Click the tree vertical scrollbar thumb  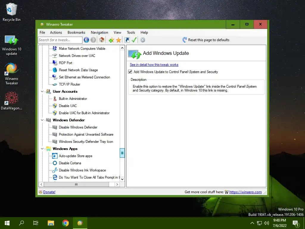coord(122,153)
